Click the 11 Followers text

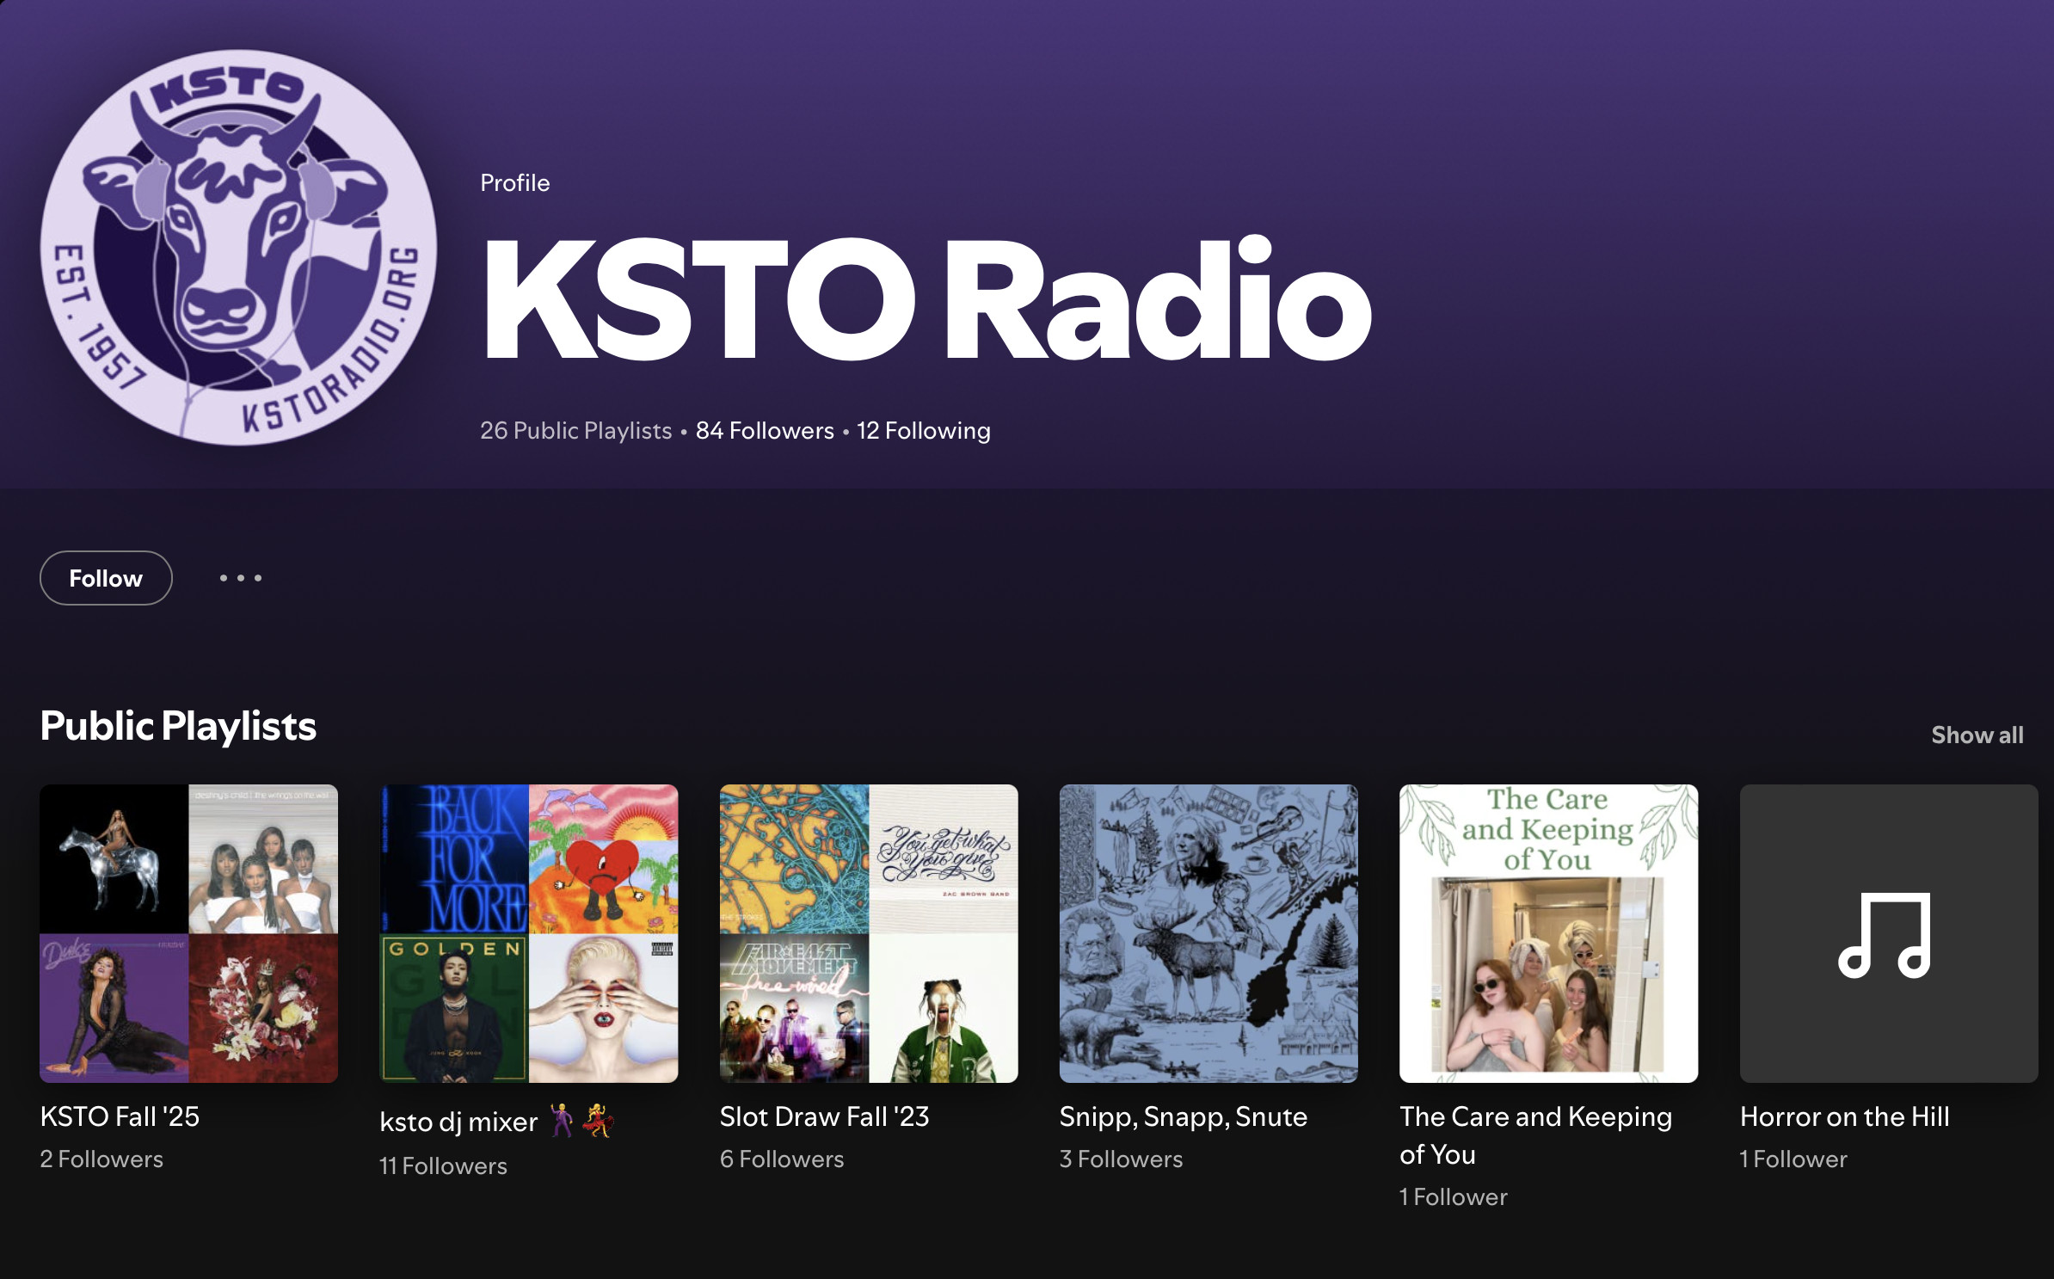coord(443,1165)
